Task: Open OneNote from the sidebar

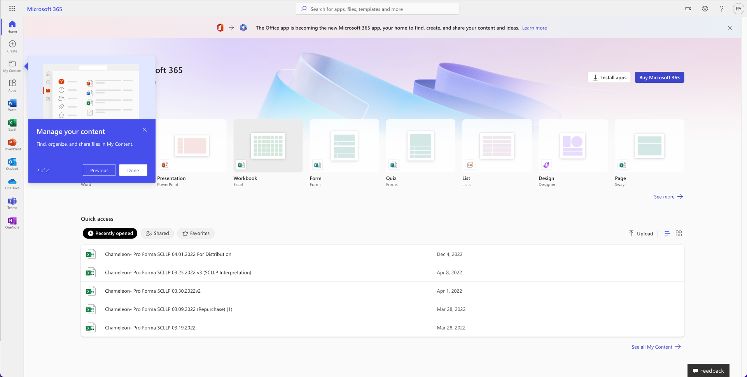Action: tap(12, 223)
